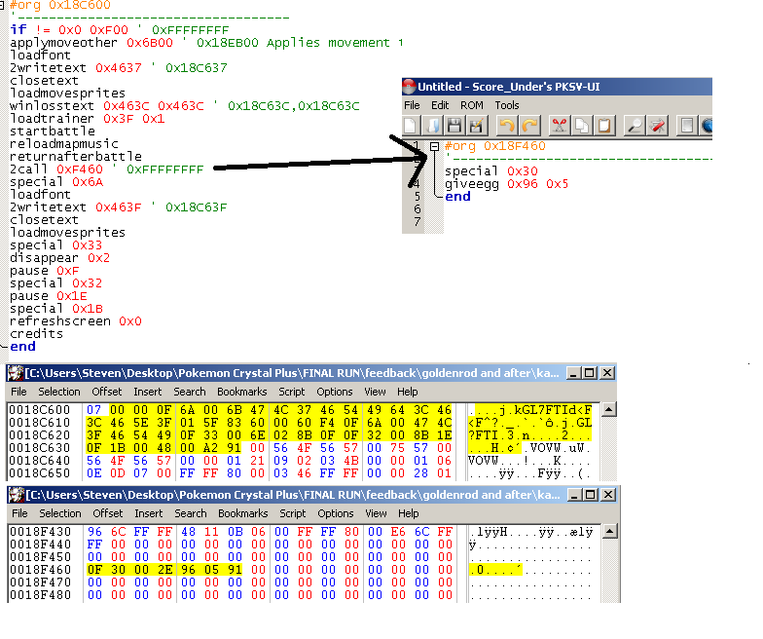Click the PKSV-UI title bar text 'Untitled - Score_Under's PKSV-UI'
This screenshot has height=639, width=763.
coord(508,87)
